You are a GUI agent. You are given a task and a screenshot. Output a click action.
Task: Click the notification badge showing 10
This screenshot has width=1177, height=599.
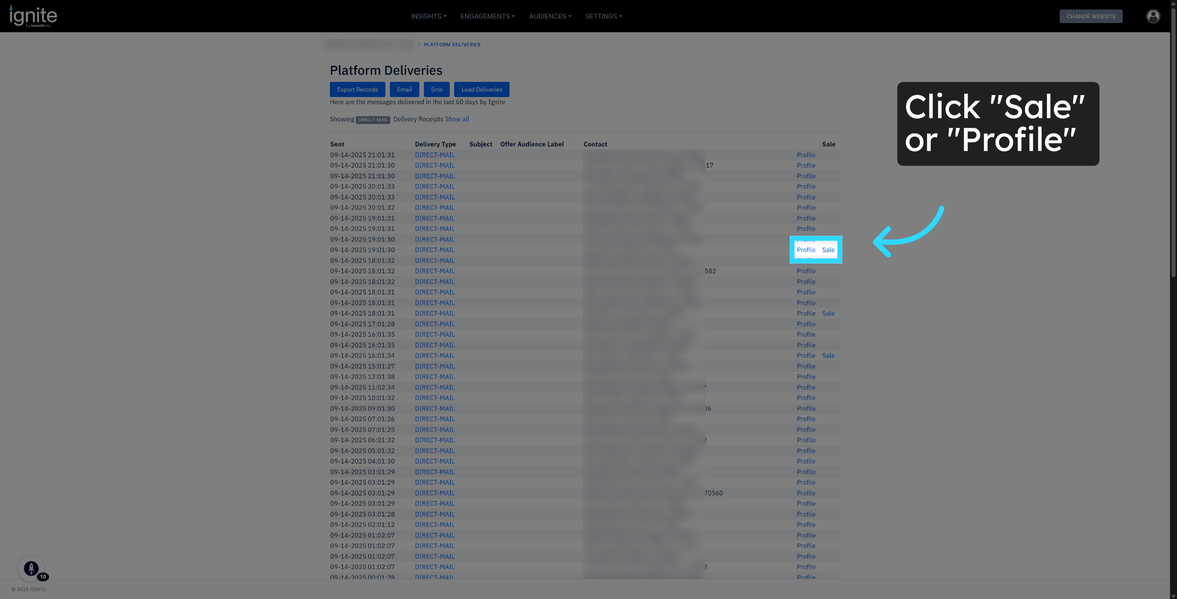pos(43,576)
